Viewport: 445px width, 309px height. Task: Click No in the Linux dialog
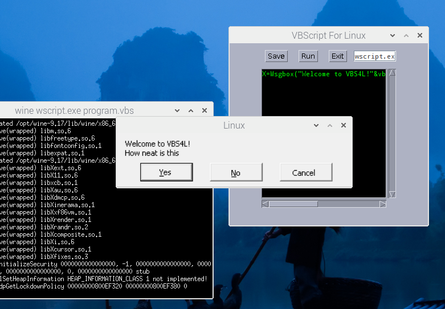(x=236, y=172)
